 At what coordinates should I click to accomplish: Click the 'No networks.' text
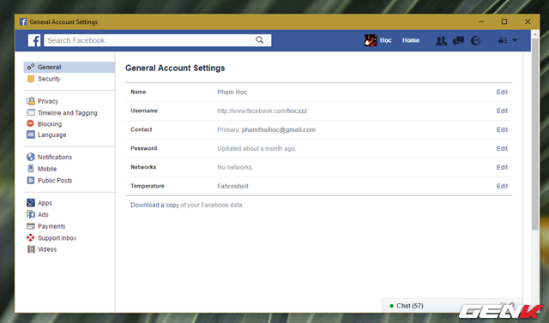(235, 167)
